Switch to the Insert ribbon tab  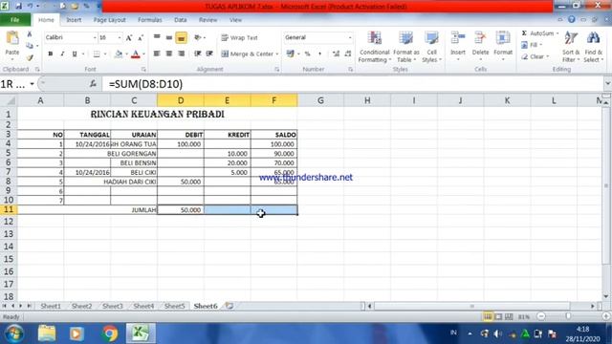point(74,20)
